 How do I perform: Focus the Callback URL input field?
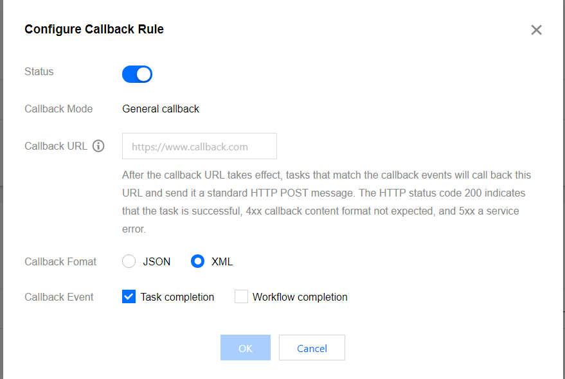click(x=199, y=146)
